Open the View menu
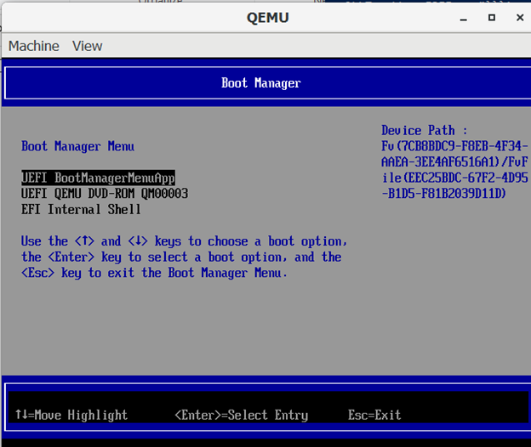The height and width of the screenshot is (447, 531). coord(87,46)
